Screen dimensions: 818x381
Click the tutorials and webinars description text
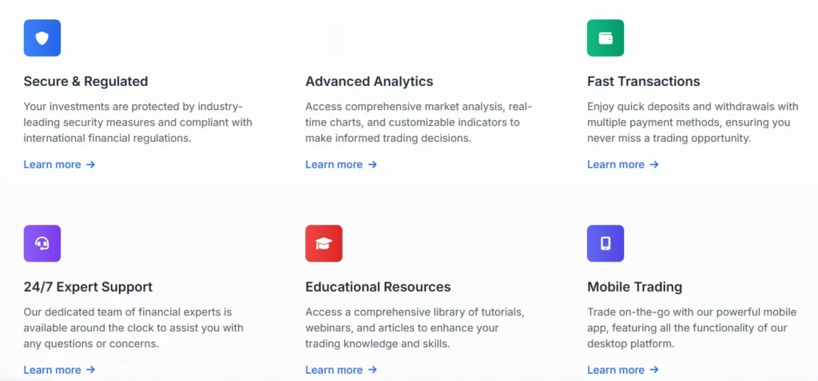coord(415,328)
